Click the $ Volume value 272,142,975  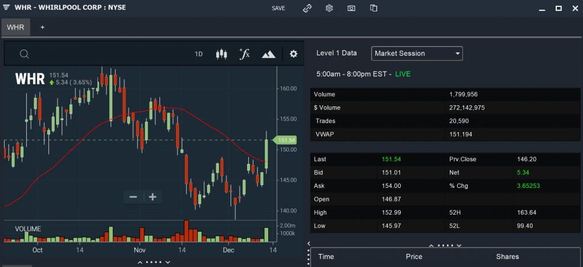(x=467, y=108)
